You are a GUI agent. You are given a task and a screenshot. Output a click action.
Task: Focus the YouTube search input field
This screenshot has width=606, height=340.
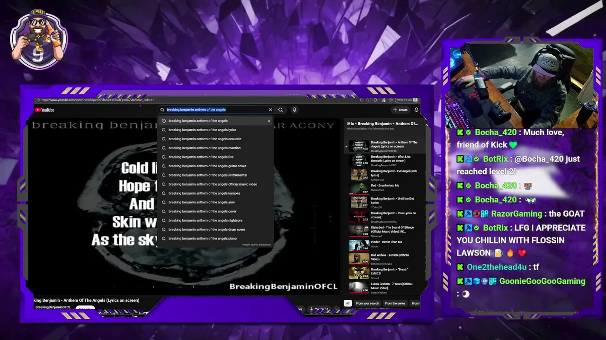(x=215, y=110)
